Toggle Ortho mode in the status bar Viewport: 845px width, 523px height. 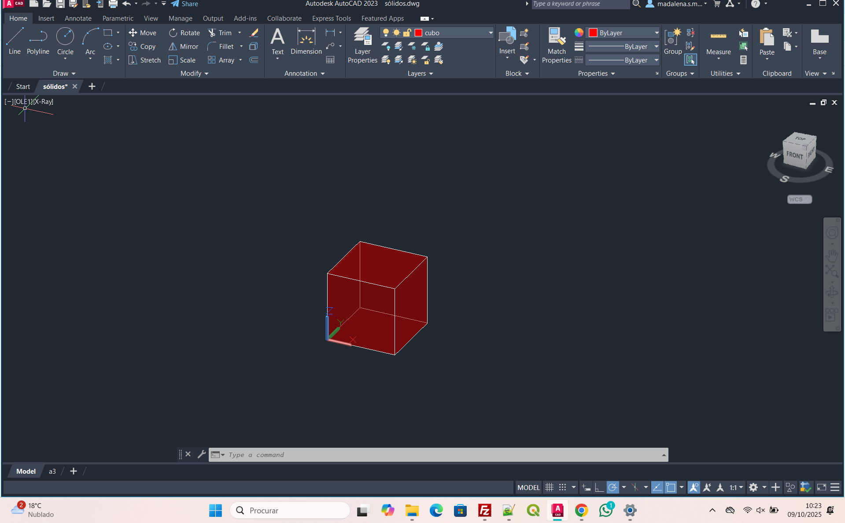click(x=599, y=487)
